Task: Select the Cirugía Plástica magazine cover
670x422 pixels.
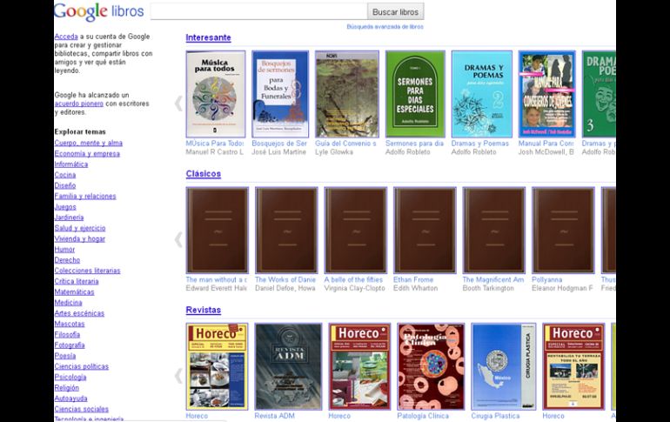Action: point(503,366)
